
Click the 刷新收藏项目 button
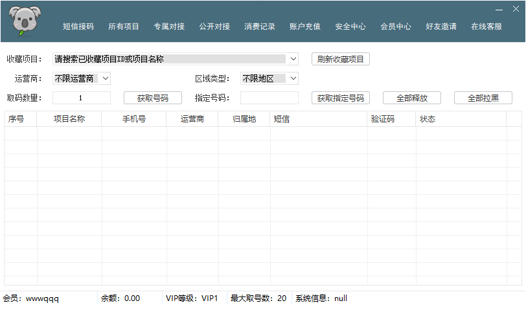[341, 59]
